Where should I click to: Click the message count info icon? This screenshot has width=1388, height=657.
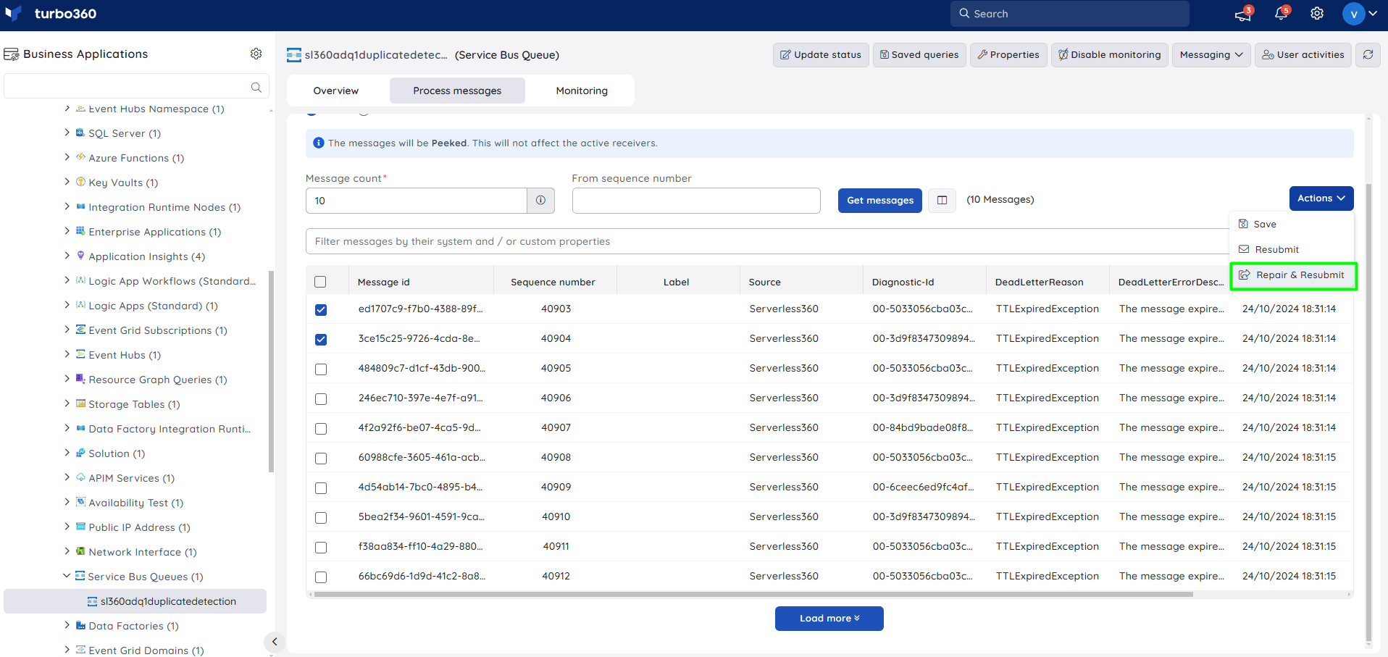(540, 201)
